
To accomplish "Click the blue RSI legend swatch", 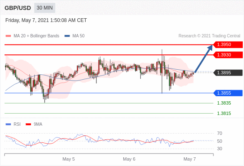I will (8, 124).
